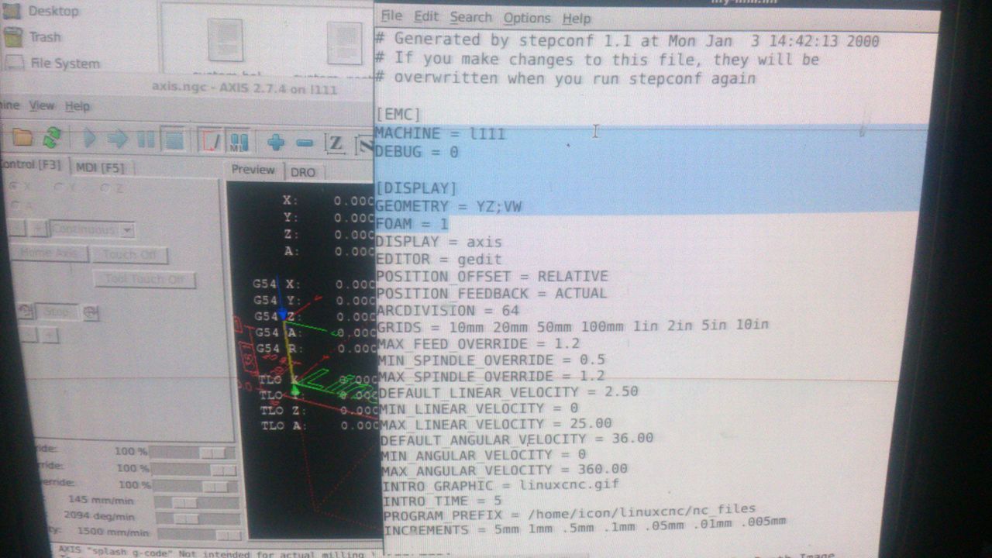Open File System in the sidebar
Screen dimensions: 992x558
(x=53, y=64)
